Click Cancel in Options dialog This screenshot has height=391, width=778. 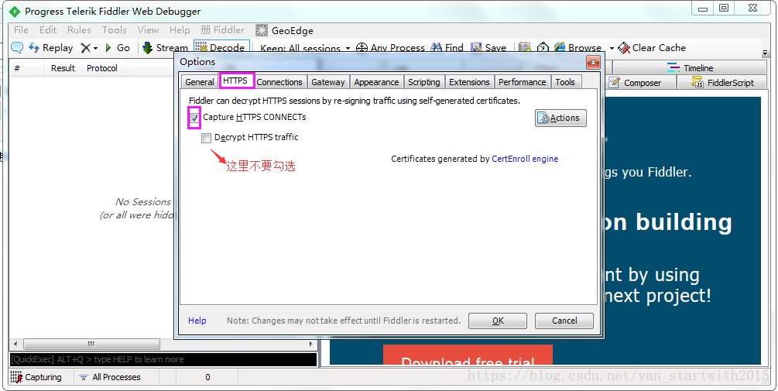(564, 321)
